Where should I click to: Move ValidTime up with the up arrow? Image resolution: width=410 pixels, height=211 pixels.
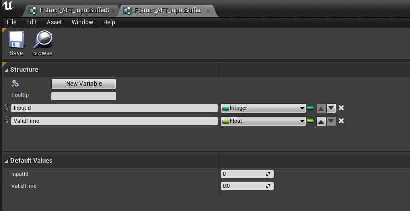click(321, 121)
